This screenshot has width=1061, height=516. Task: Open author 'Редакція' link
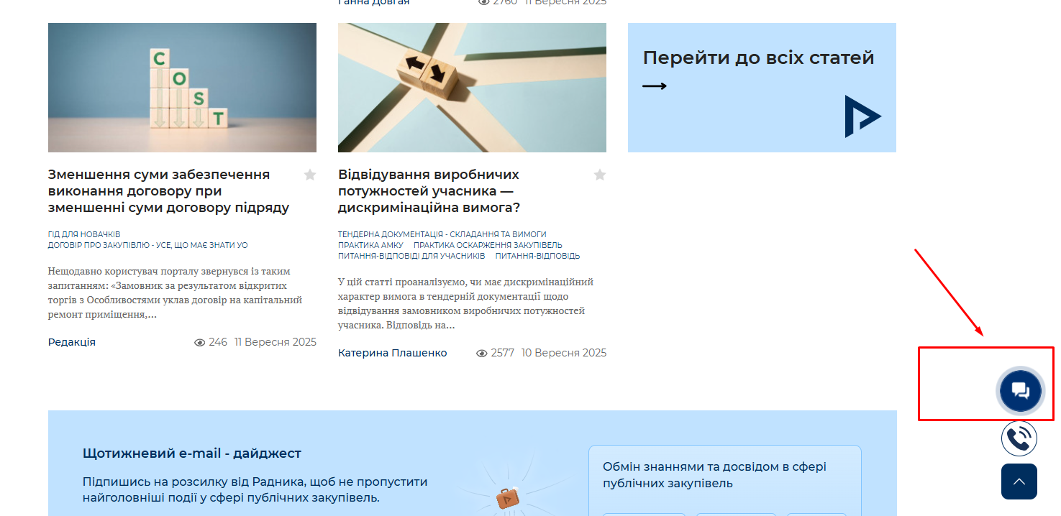click(x=72, y=342)
